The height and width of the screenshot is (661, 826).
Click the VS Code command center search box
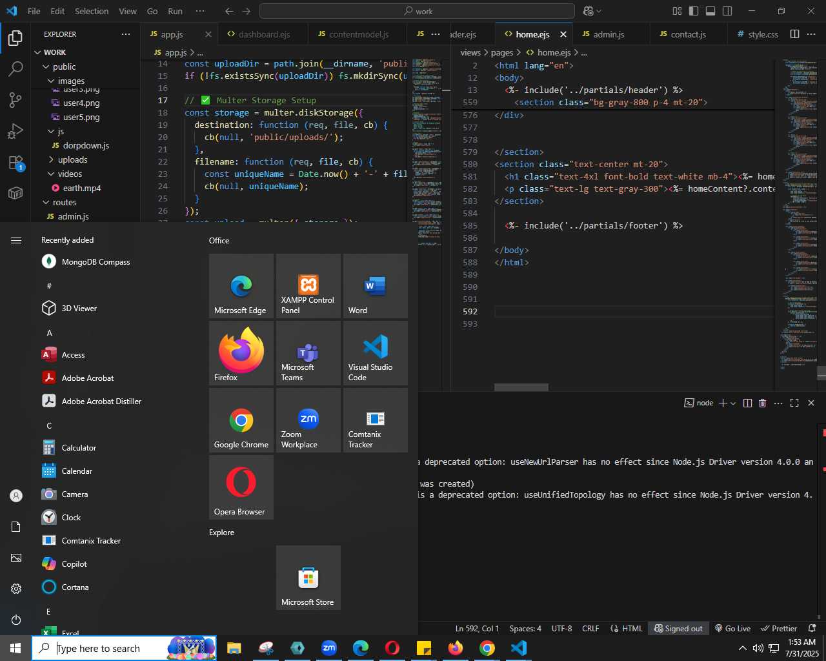(417, 11)
